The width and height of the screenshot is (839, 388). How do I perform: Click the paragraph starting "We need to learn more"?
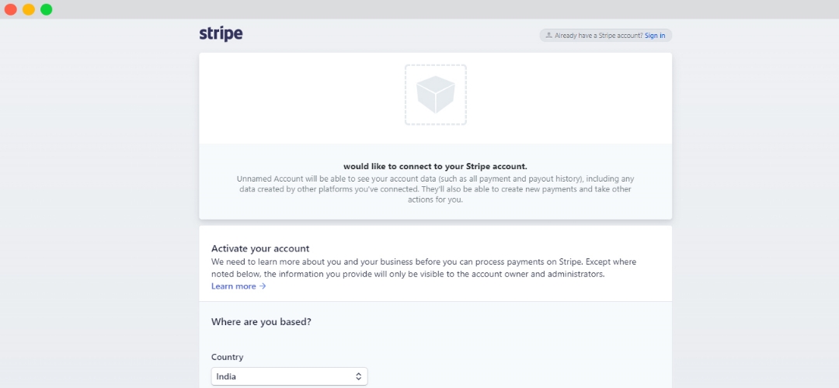tap(423, 268)
